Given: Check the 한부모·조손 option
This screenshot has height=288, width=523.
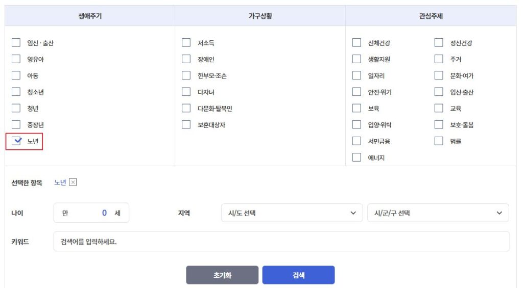Looking at the screenshot, I should 186,75.
